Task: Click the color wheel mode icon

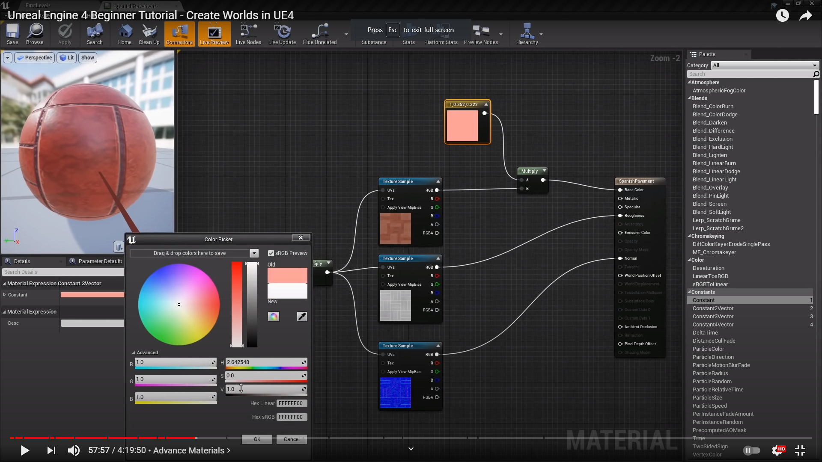Action: pos(274,317)
